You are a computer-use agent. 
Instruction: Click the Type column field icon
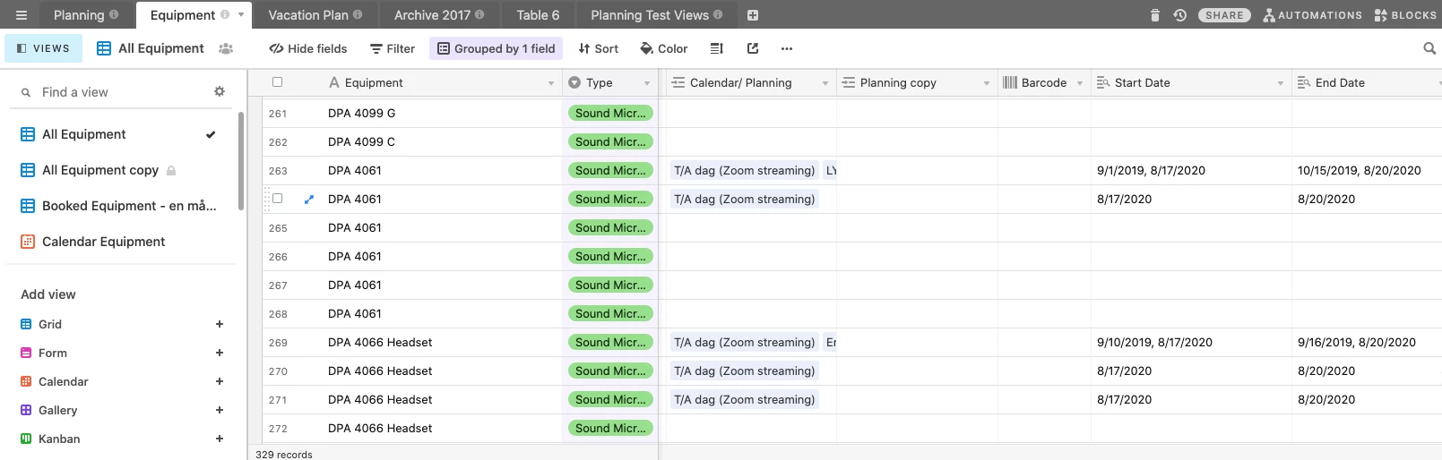click(574, 82)
